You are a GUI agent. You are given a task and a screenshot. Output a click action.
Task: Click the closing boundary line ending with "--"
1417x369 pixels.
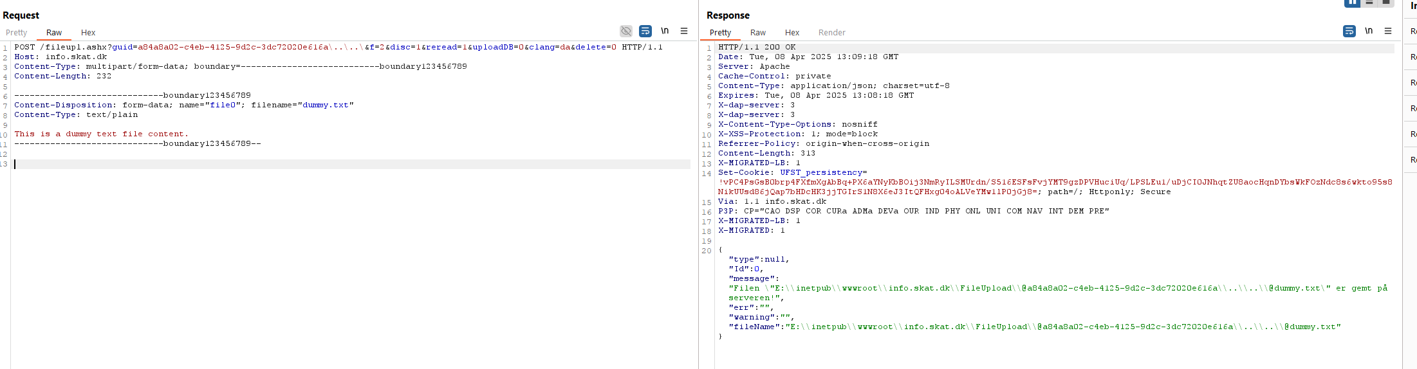click(x=138, y=143)
